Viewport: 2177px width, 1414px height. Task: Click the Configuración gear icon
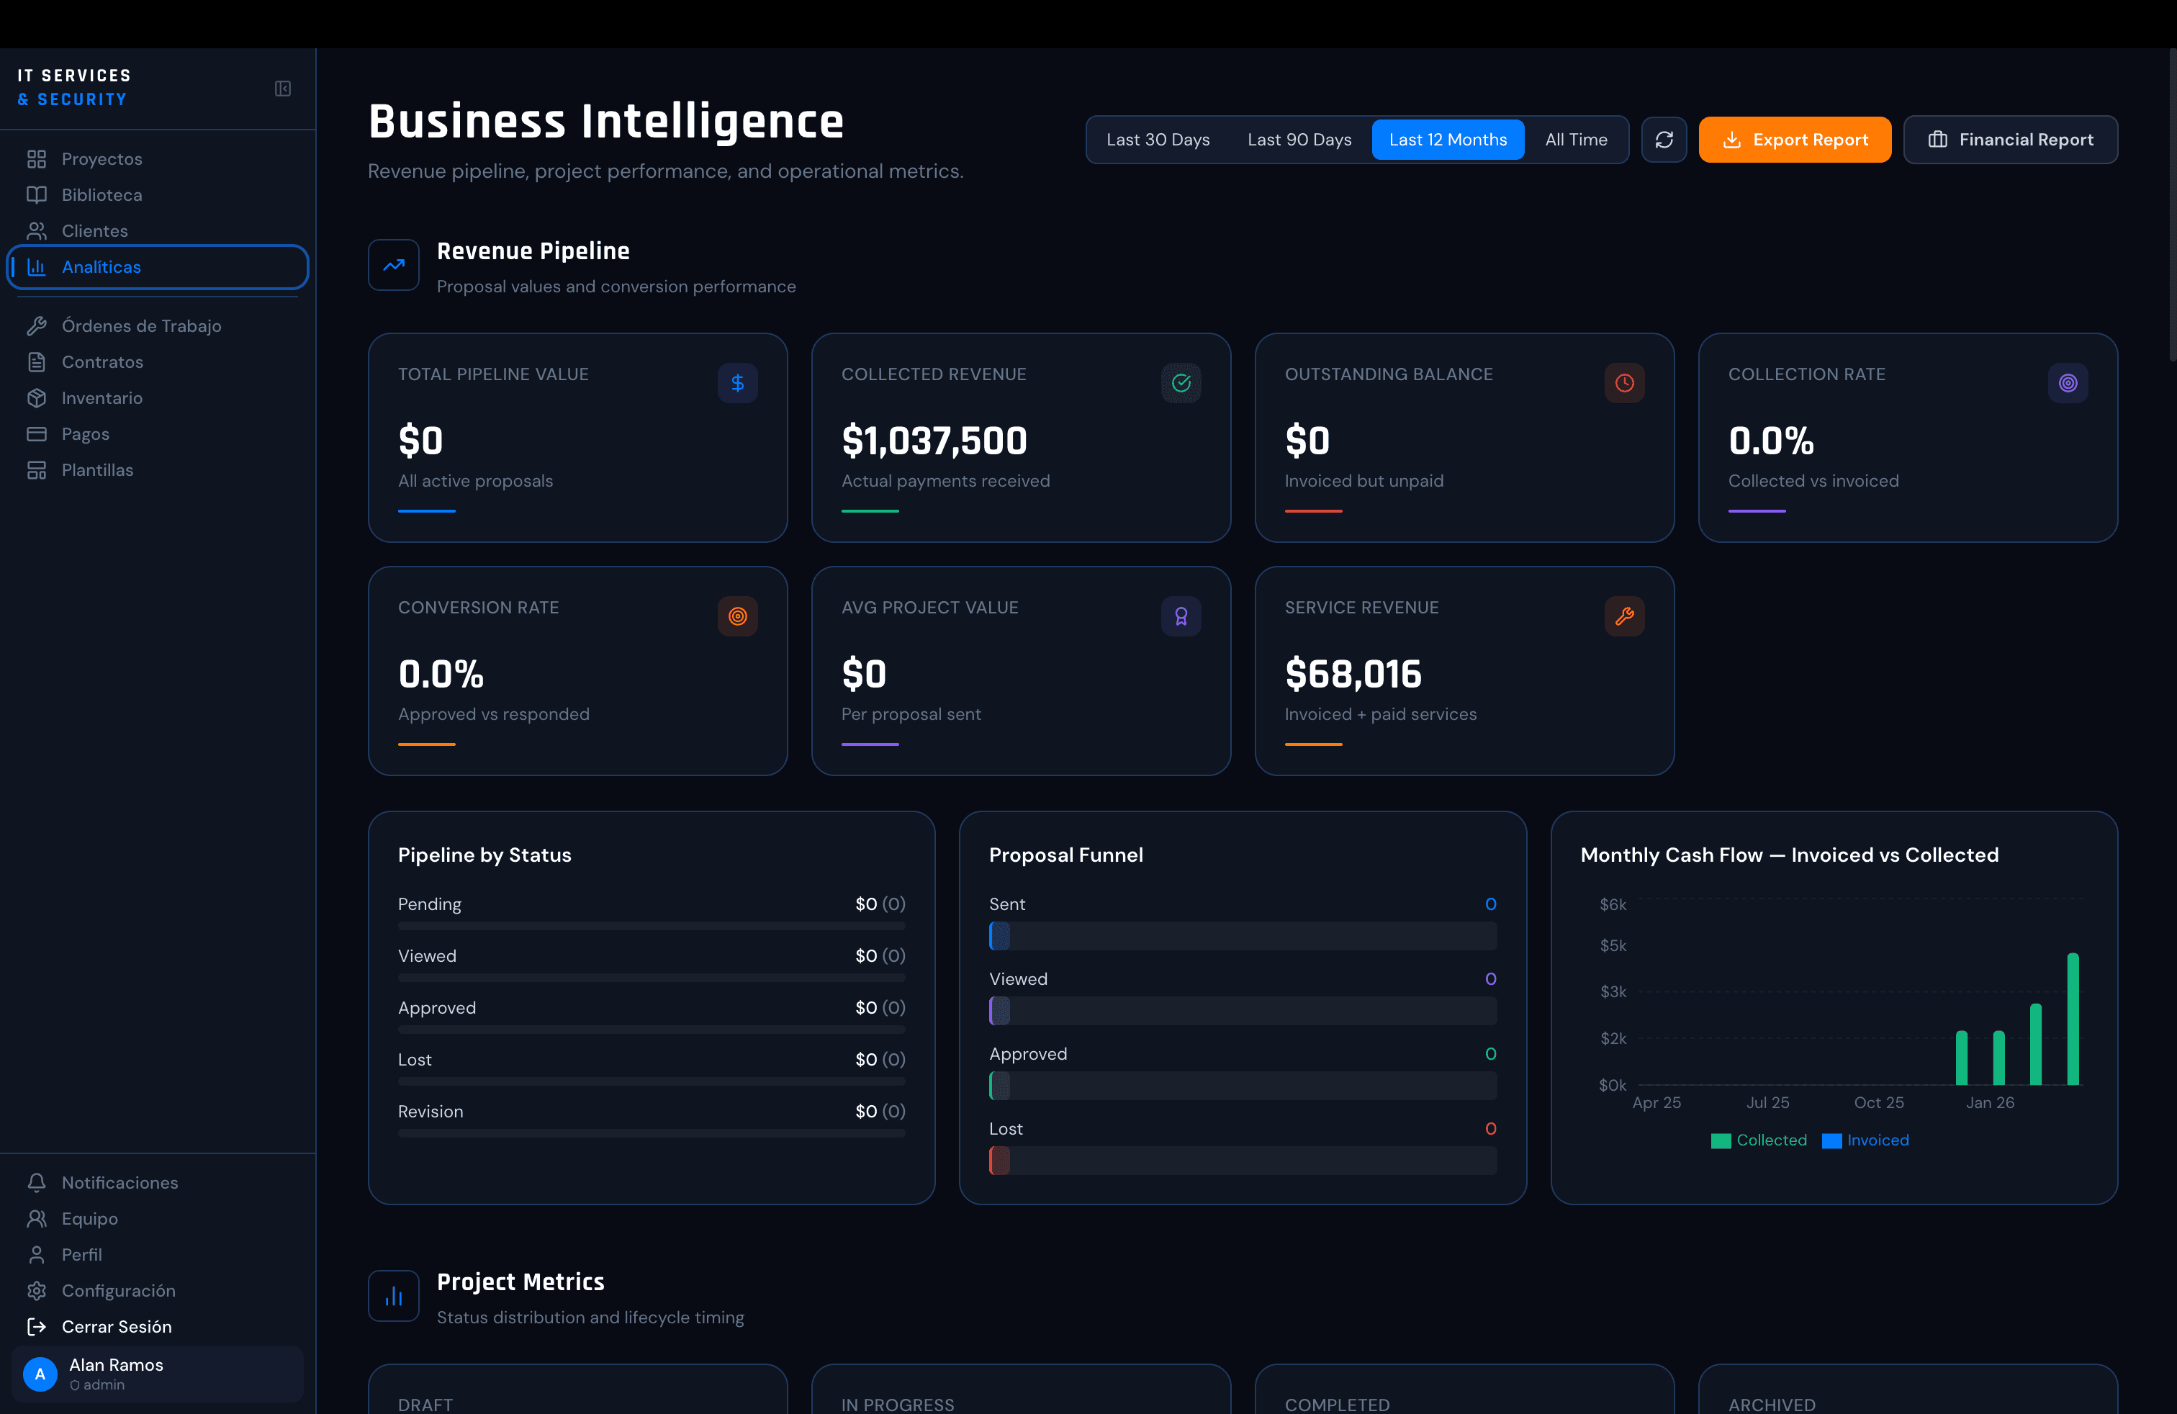(x=37, y=1290)
